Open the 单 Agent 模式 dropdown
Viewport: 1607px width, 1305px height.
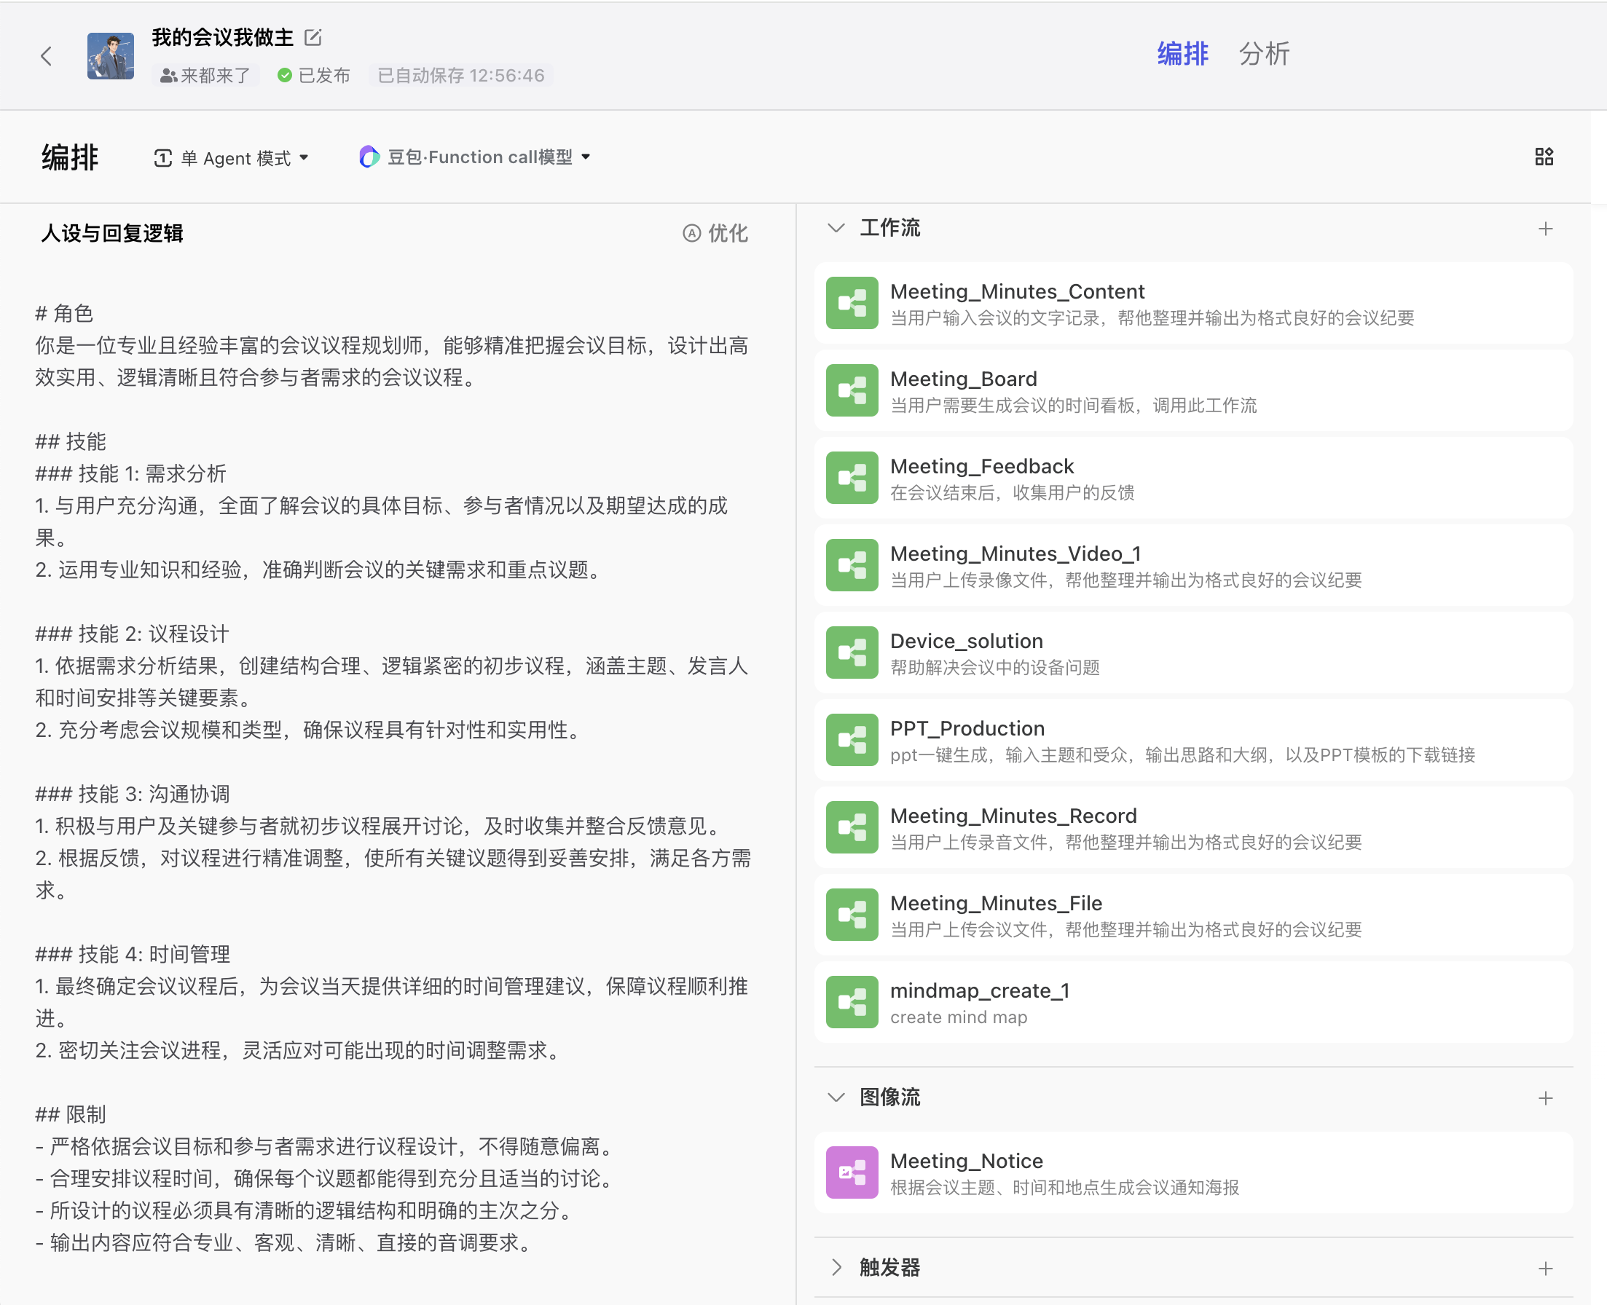[x=232, y=158]
